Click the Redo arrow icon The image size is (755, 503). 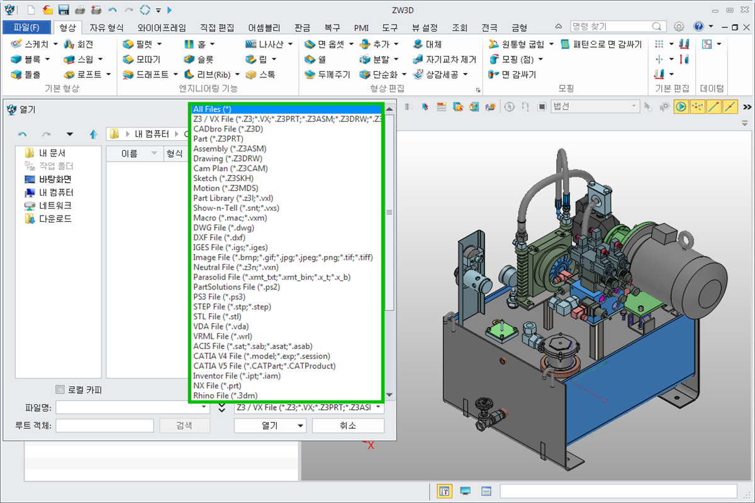click(x=129, y=9)
